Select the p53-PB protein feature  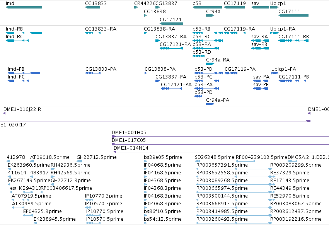208,73
